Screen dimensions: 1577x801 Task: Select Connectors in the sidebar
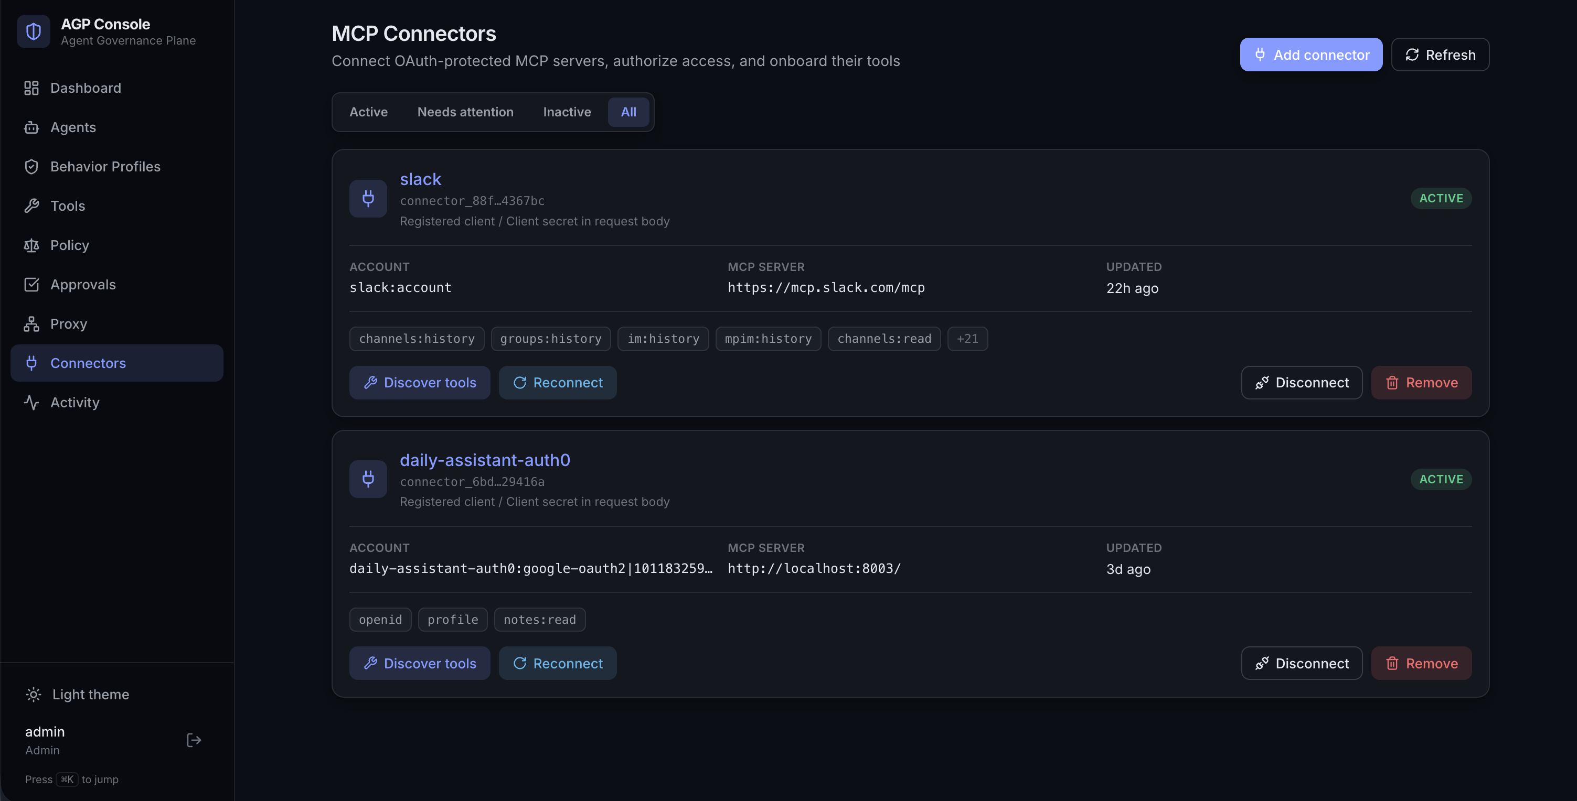[116, 363]
